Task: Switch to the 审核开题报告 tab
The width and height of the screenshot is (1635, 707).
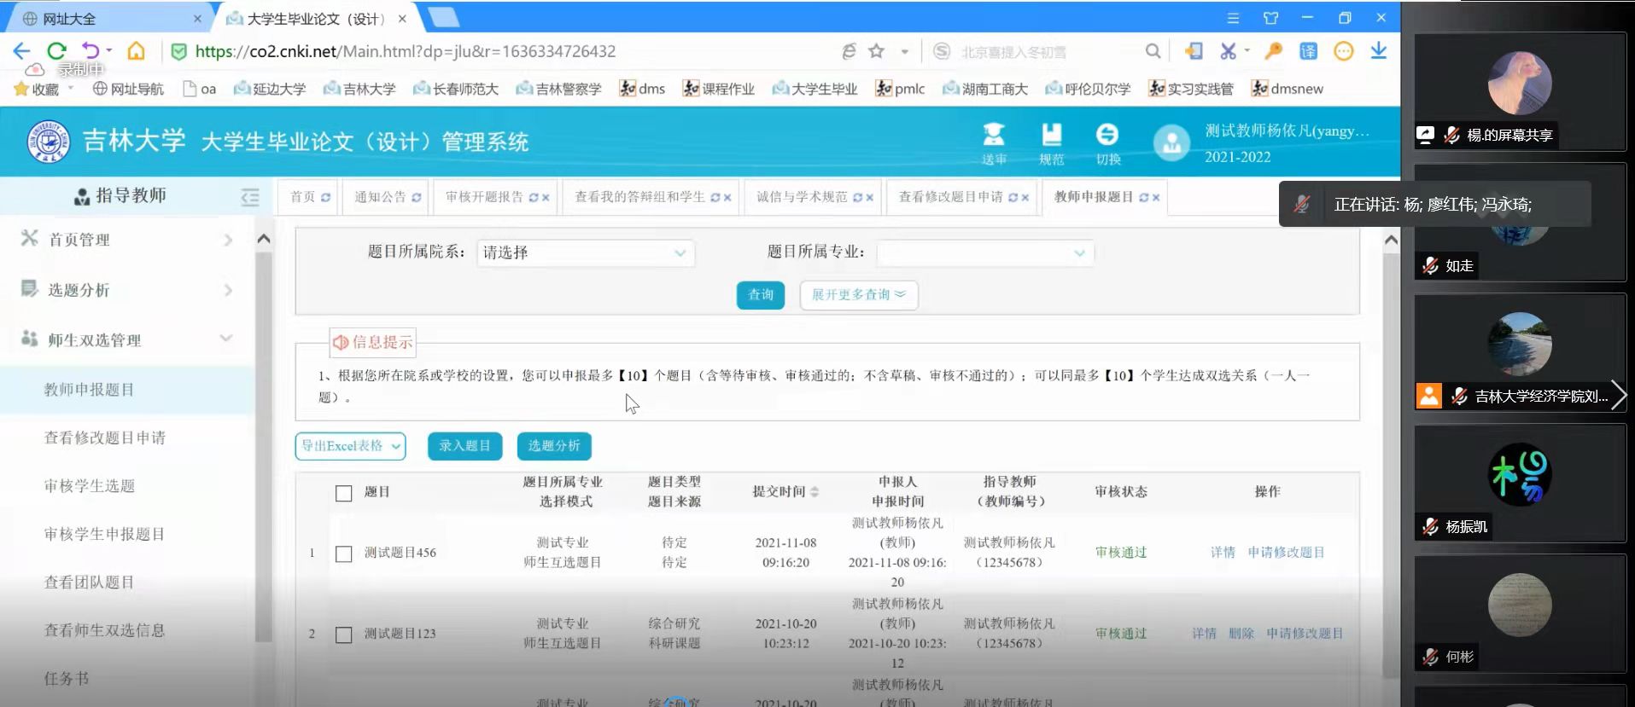Action: pyautogui.click(x=484, y=197)
